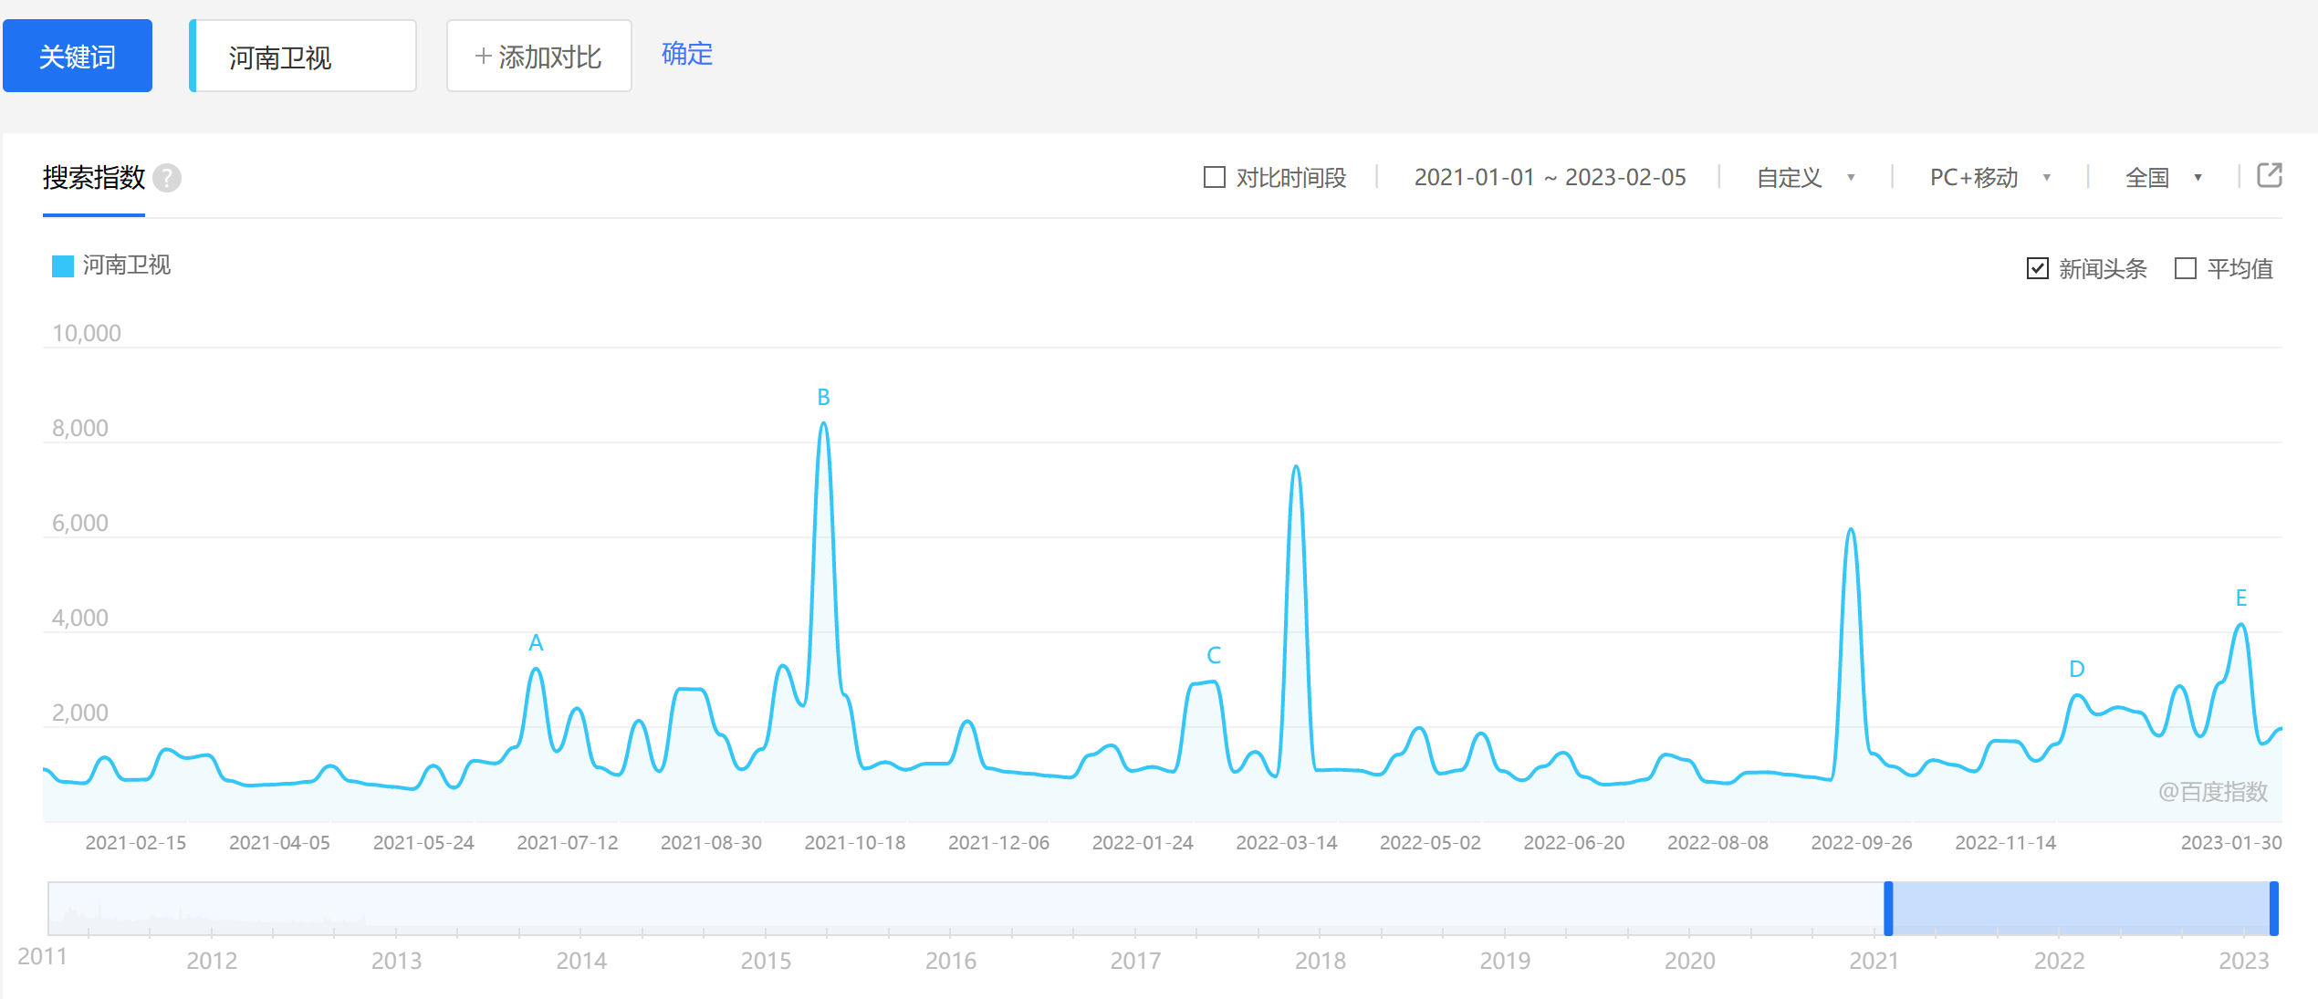
Task: Click the 河南卫视 legend label
Action: point(127,265)
